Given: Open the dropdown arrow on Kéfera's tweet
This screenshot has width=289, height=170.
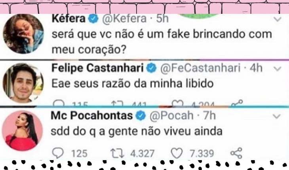Looking at the screenshot, I should coord(278,19).
